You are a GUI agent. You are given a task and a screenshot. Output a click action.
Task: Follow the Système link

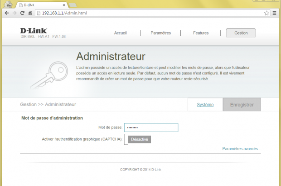tap(205, 105)
